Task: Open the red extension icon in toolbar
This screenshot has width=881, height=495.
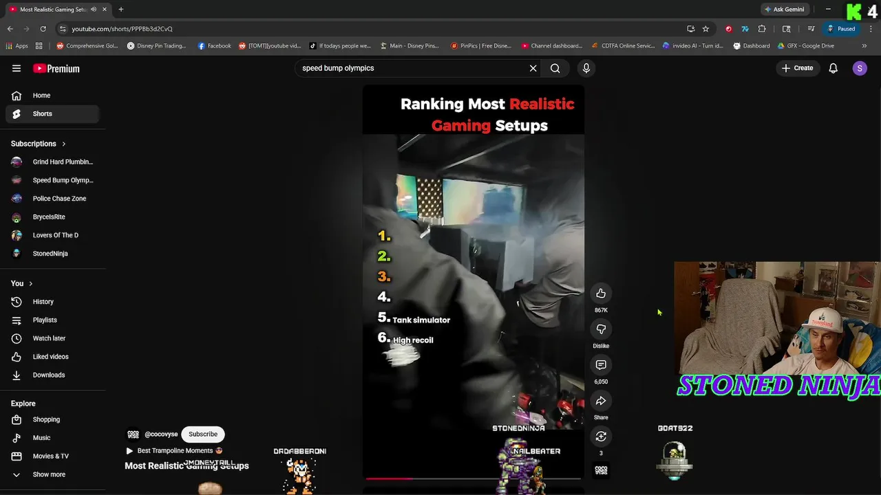Action: 729,29
